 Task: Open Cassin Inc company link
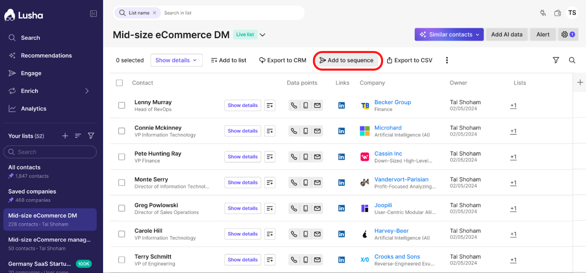388,153
